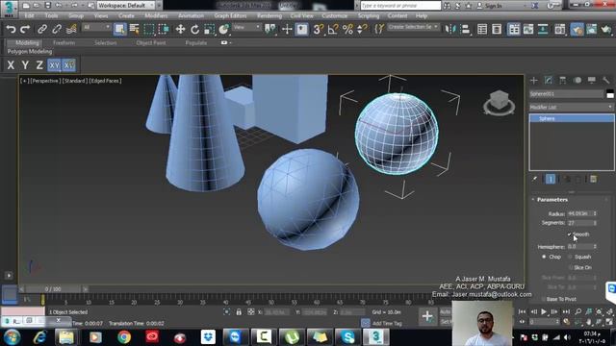This screenshot has height=346, width=616.
Task: Toggle the Percent Snap button
Action: (x=347, y=29)
